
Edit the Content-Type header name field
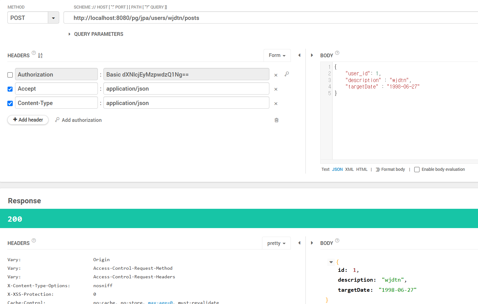pos(56,103)
